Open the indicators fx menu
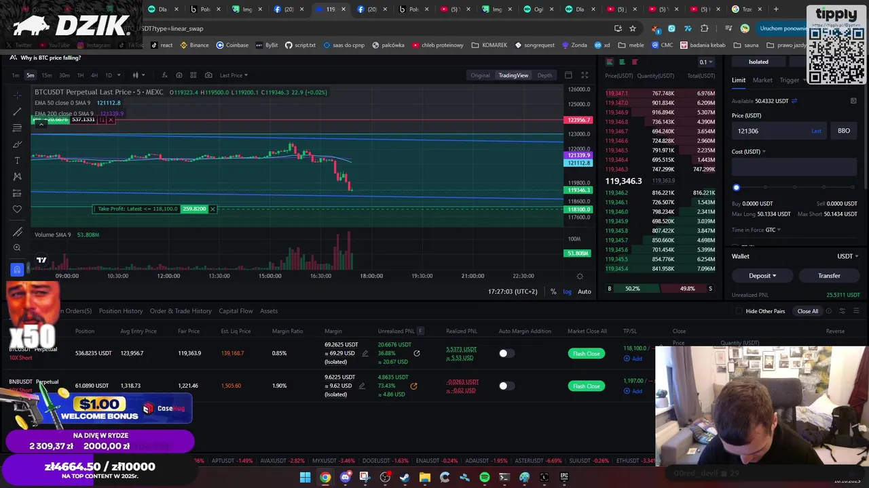This screenshot has width=869, height=488. pos(164,75)
